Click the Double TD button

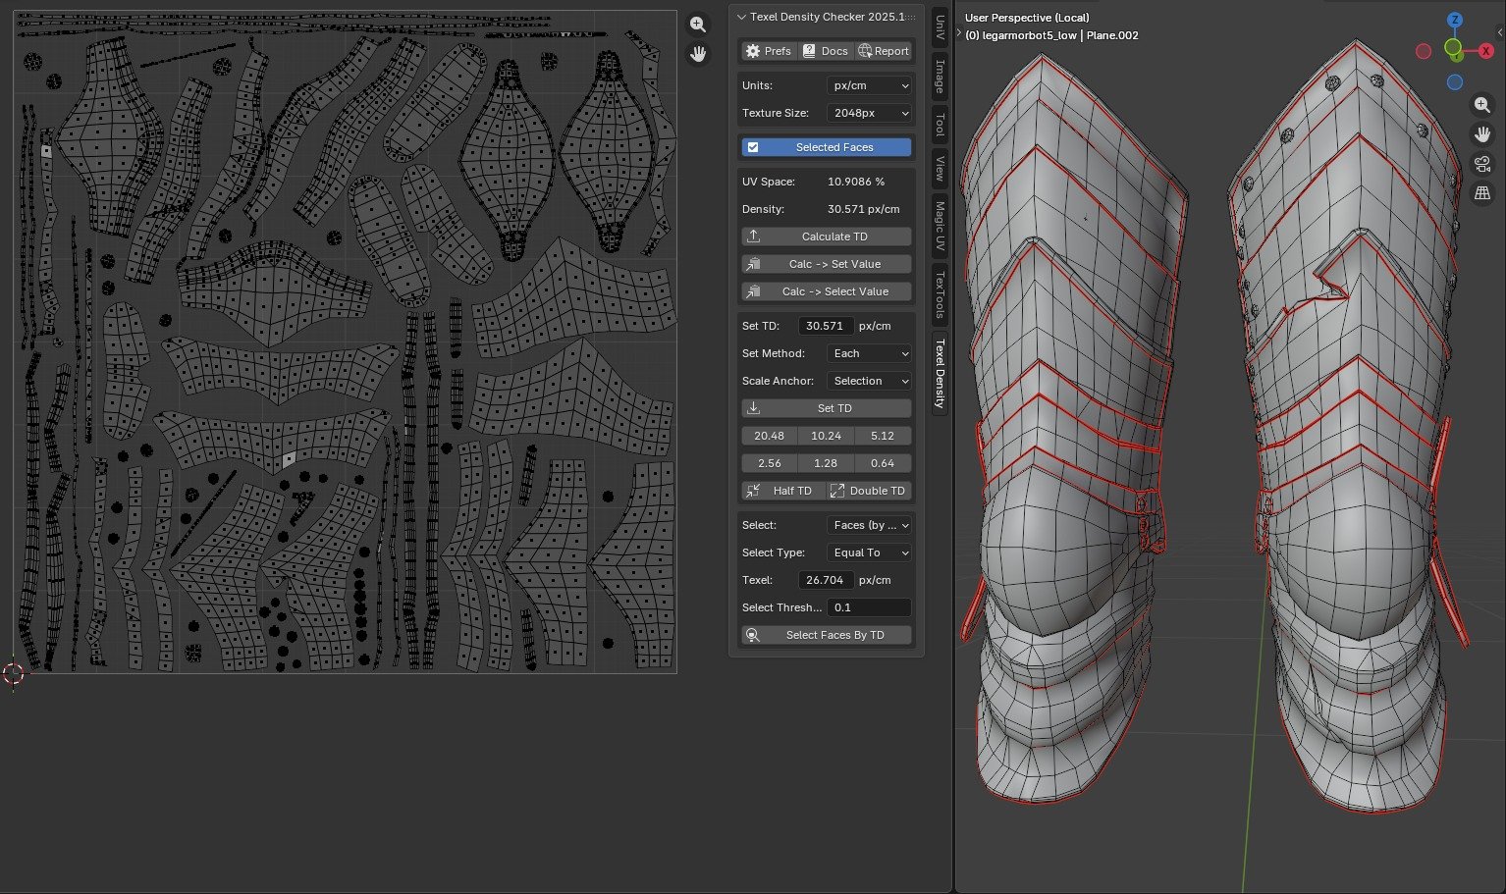tap(868, 491)
